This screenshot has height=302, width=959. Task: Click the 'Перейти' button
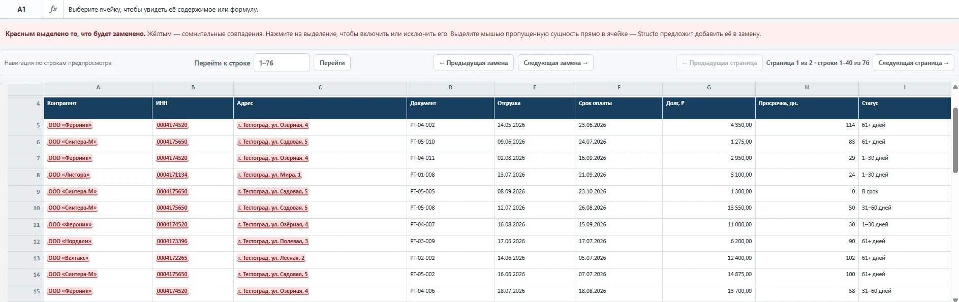[332, 63]
